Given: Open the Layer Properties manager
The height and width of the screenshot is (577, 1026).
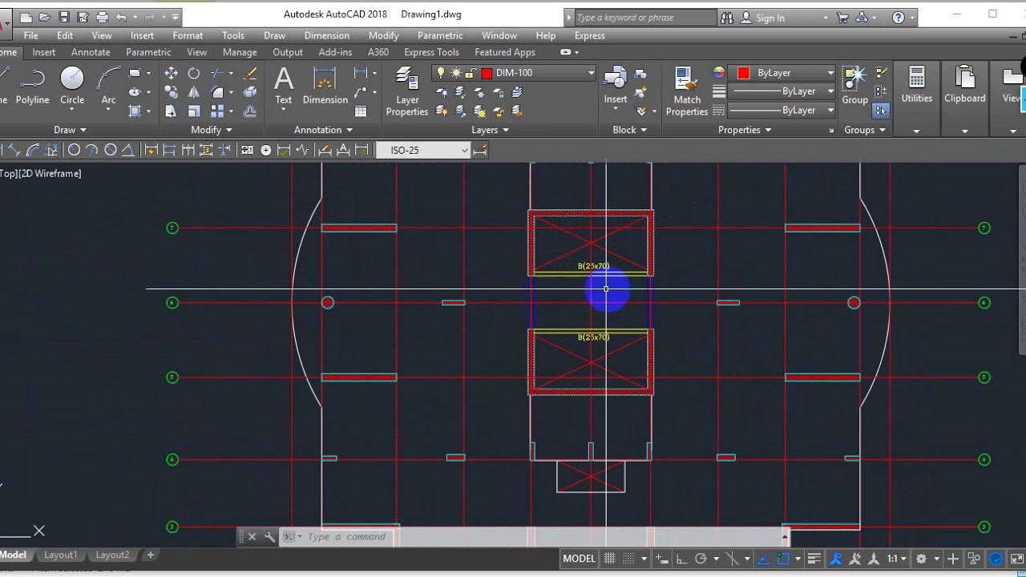Looking at the screenshot, I should pyautogui.click(x=407, y=92).
